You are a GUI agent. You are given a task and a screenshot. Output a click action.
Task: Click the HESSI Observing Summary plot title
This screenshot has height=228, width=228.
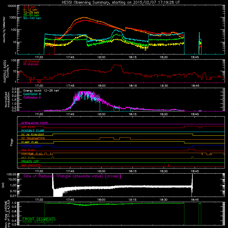121,3
